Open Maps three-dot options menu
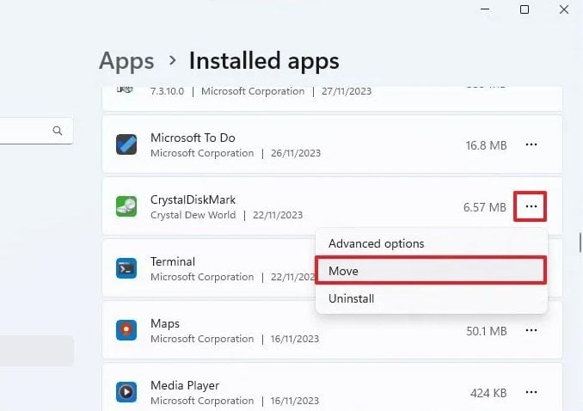This screenshot has height=411, width=583. coord(531,330)
